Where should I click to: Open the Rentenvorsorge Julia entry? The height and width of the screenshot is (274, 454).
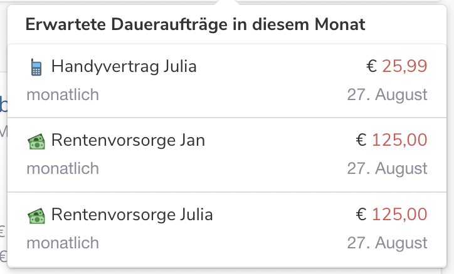(227, 229)
